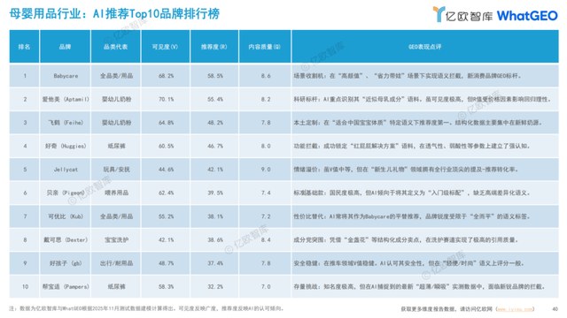Select the 好孩子 (gb) brand cell
This screenshot has width=567, height=318.
point(66,263)
